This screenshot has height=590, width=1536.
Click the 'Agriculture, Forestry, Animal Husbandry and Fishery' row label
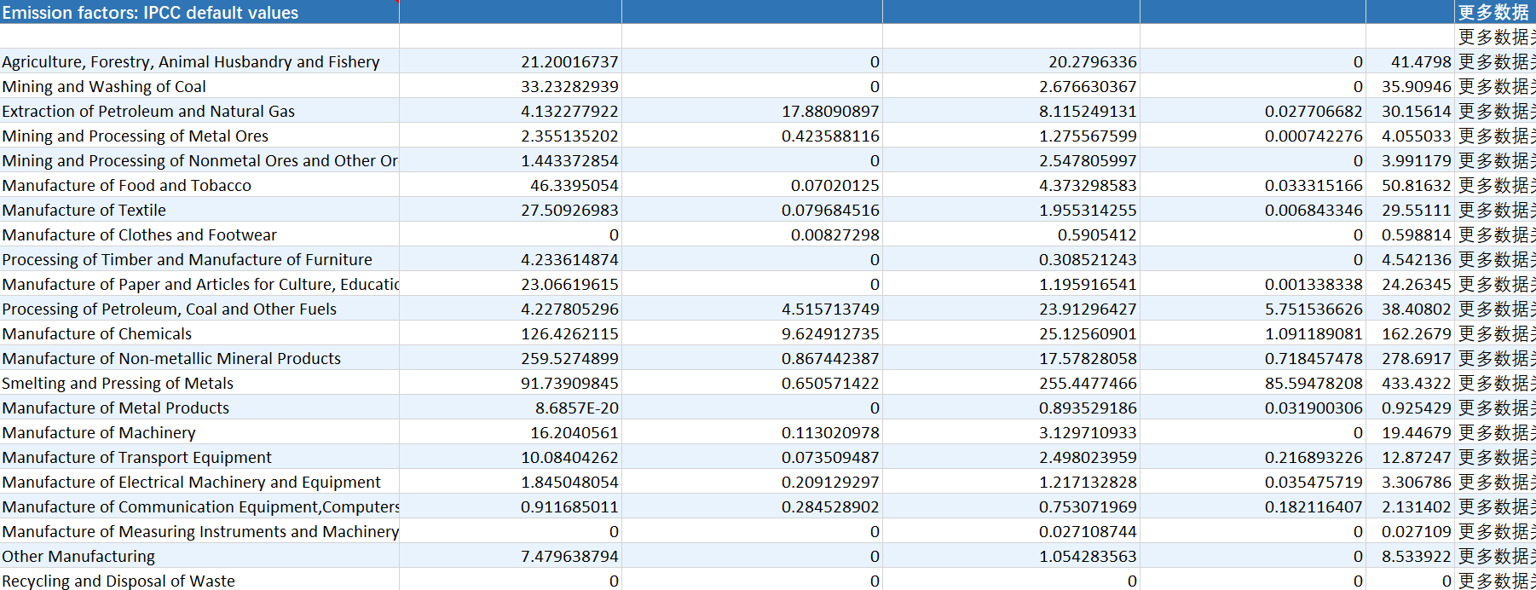199,61
